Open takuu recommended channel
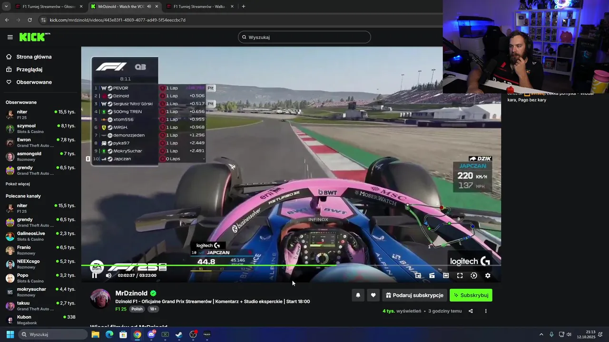609x342 pixels. pos(40,305)
